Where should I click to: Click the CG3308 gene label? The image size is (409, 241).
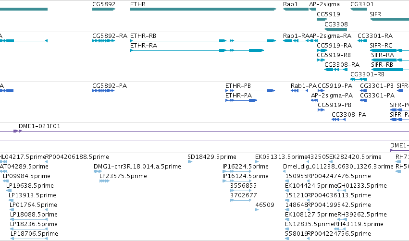tap(336, 24)
